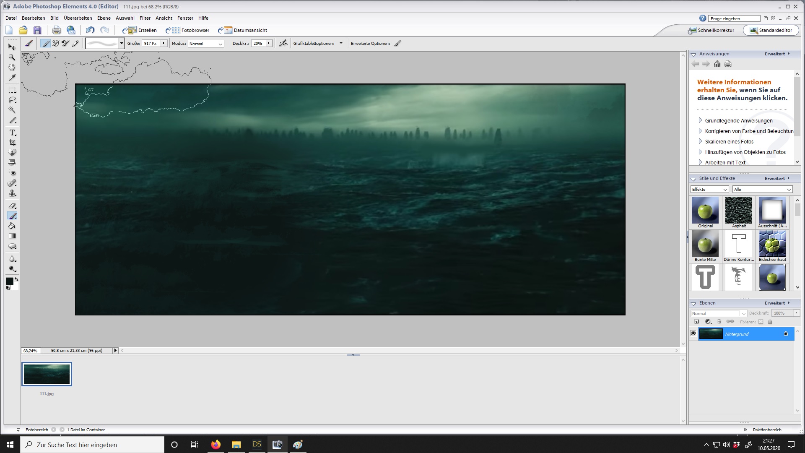805x453 pixels.
Task: Select the Zoom magnifier tool
Action: (12, 57)
